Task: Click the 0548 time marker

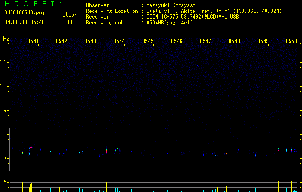Action: pyautogui.click(x=234, y=41)
